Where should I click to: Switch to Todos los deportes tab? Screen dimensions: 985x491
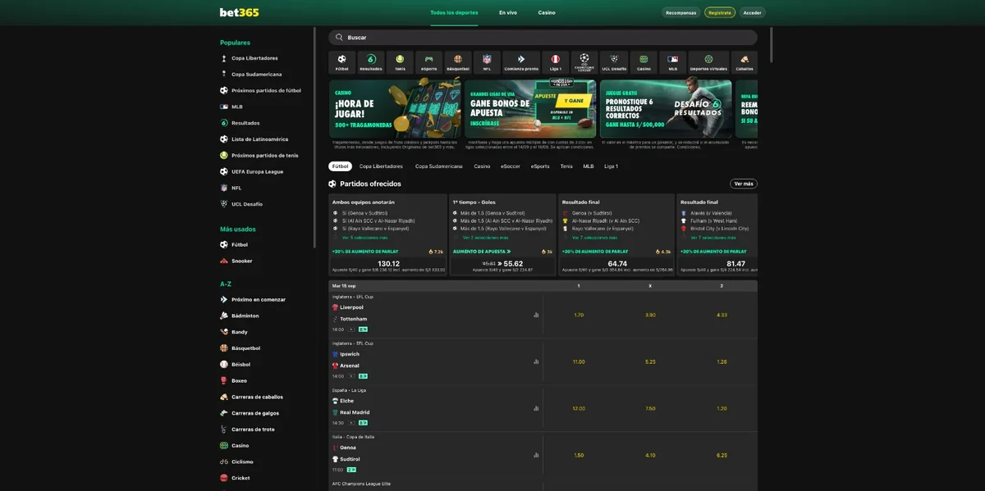click(454, 13)
